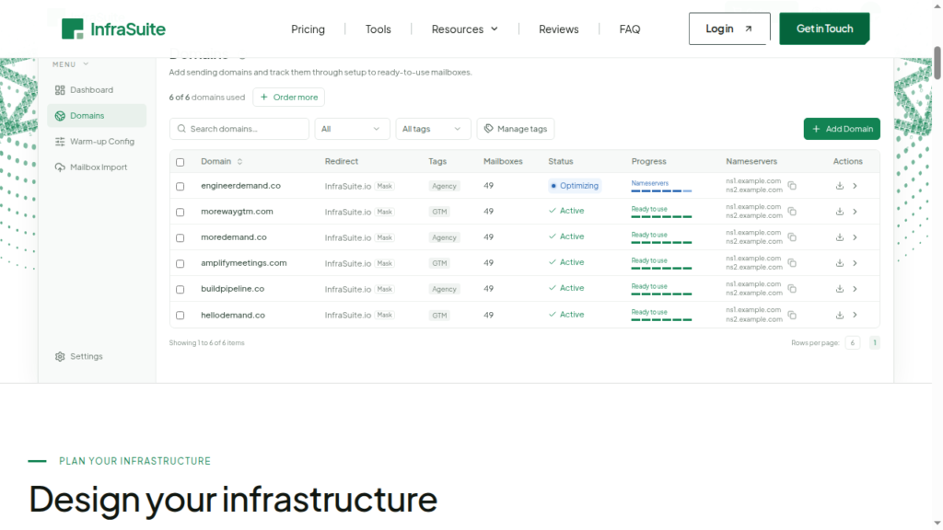Open the Reviews nav link
The height and width of the screenshot is (530, 943).
point(559,29)
